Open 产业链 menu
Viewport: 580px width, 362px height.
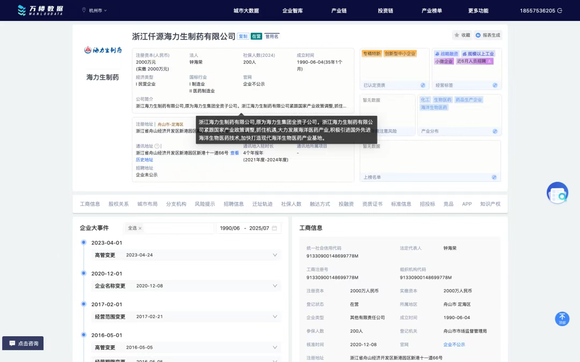[339, 11]
